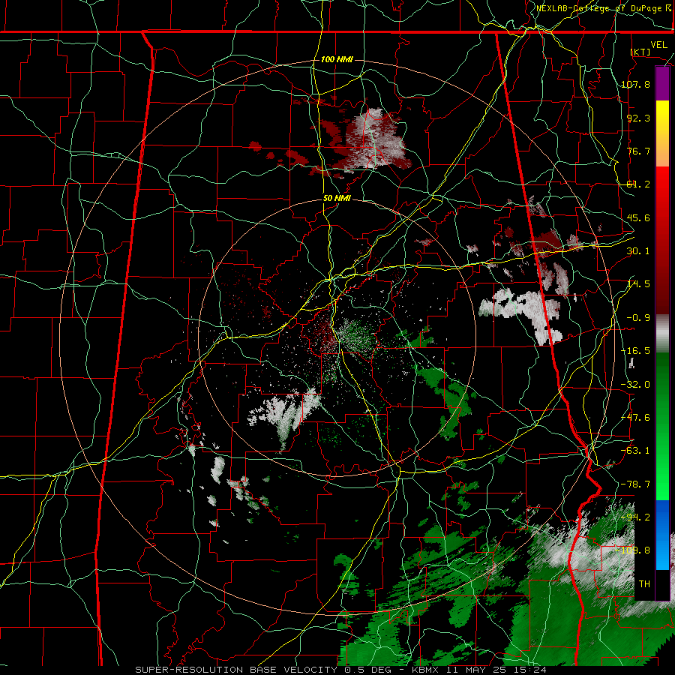Click the -47.6 velocity scale value
675x675 pixels.
[635, 418]
